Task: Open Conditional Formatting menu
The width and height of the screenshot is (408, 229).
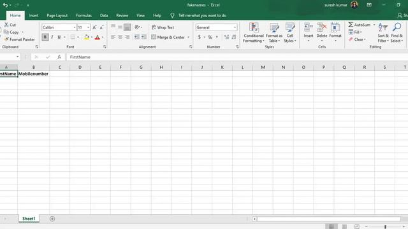Action: point(254,32)
